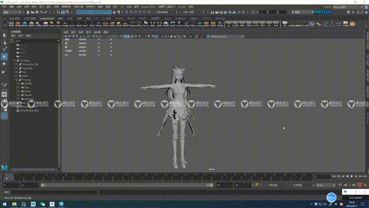
Task: Collapse the moxing group in Outliner
Action: (x=17, y=80)
